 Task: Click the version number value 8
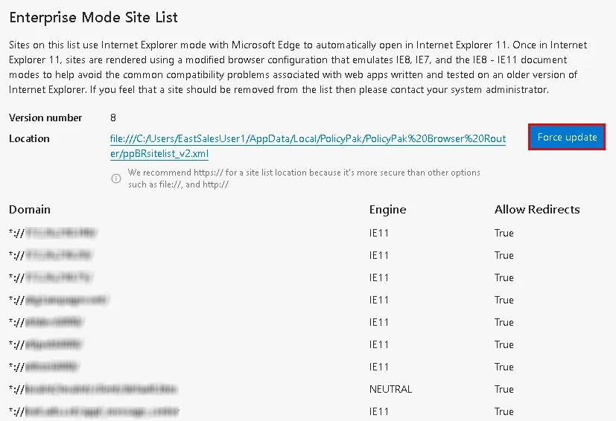(x=112, y=118)
